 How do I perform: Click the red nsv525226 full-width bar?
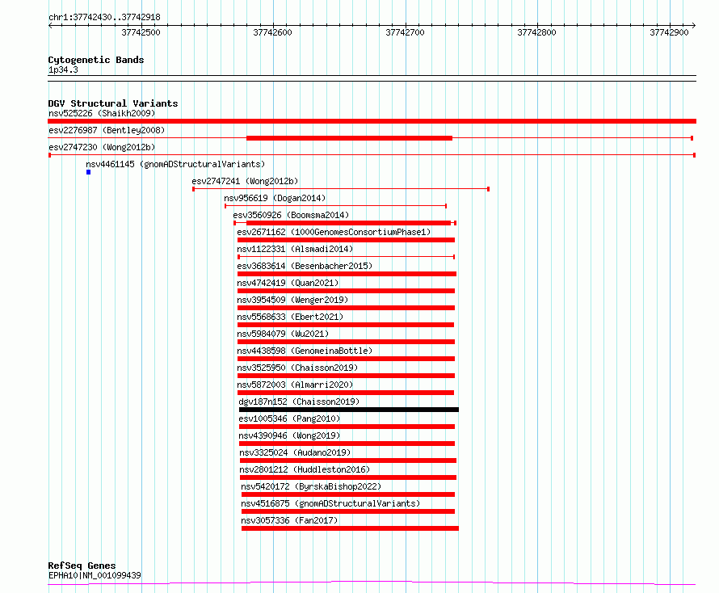point(372,121)
